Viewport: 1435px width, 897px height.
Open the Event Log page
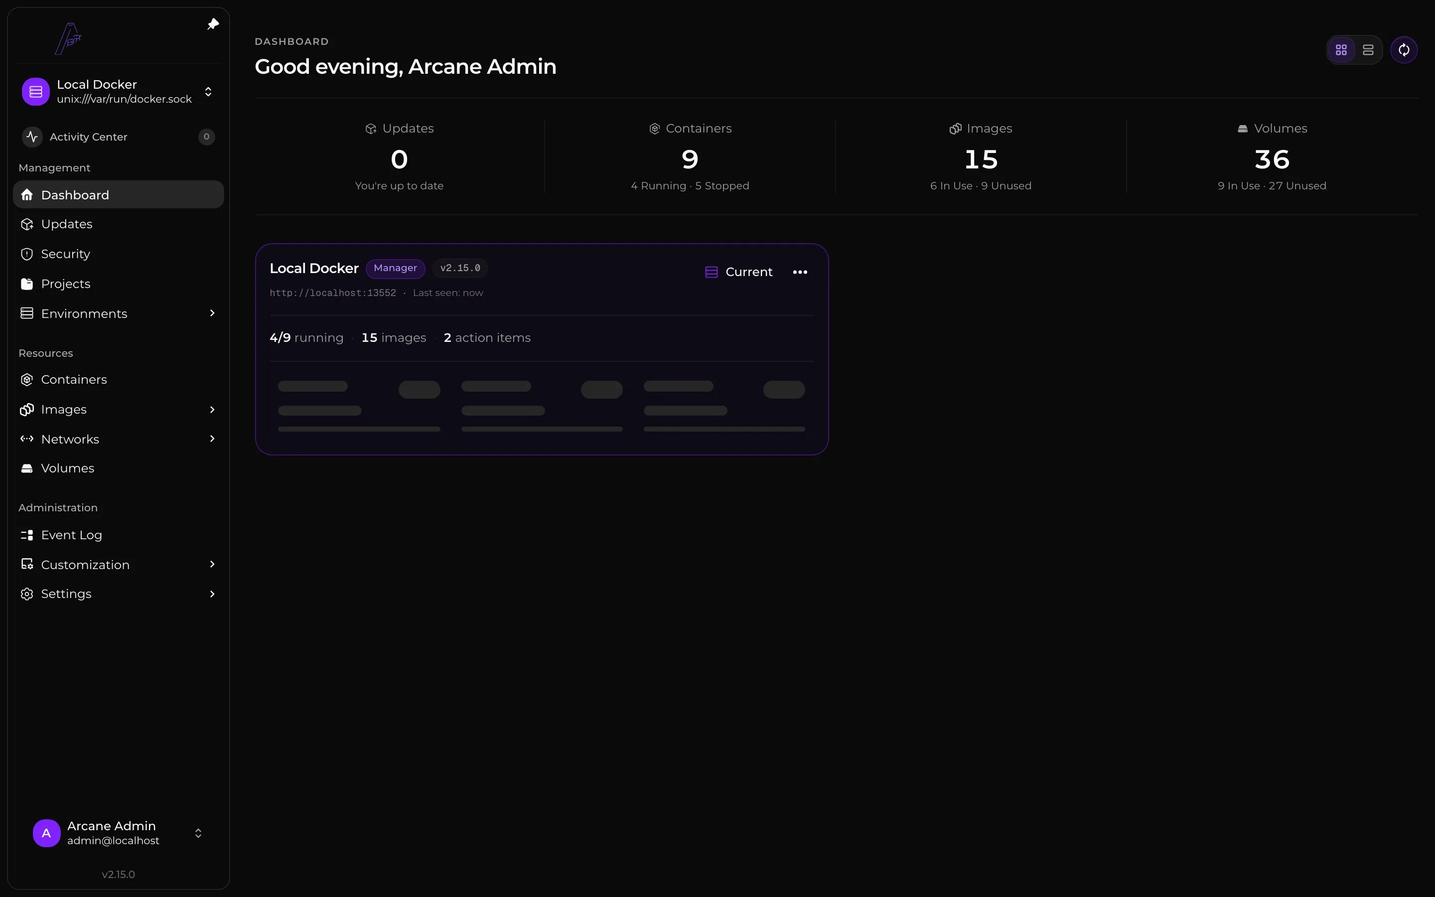pyautogui.click(x=119, y=535)
